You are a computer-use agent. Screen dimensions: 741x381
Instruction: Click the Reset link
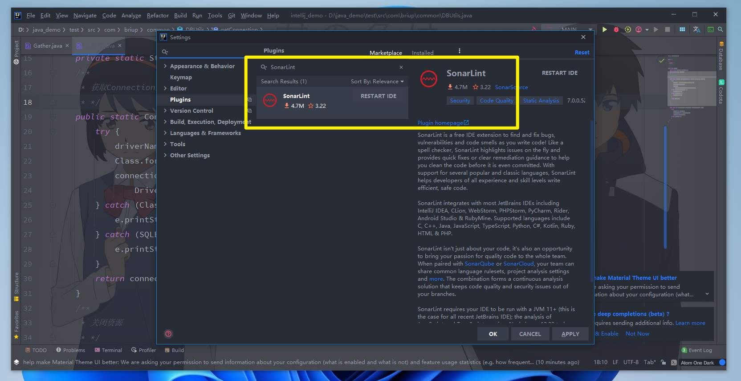point(582,53)
